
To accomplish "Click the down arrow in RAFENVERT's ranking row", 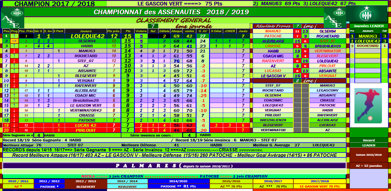I will tap(15, 86).
